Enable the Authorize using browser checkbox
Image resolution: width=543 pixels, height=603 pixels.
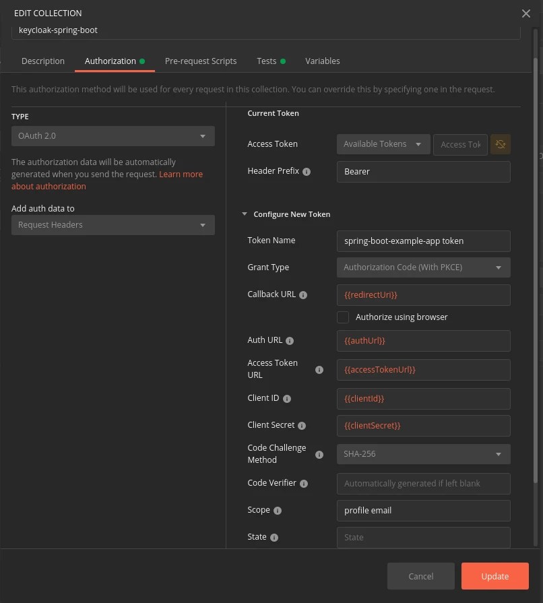pyautogui.click(x=343, y=317)
